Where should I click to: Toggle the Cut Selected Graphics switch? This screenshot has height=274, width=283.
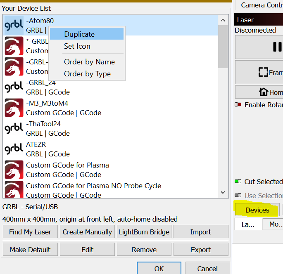click(x=238, y=182)
